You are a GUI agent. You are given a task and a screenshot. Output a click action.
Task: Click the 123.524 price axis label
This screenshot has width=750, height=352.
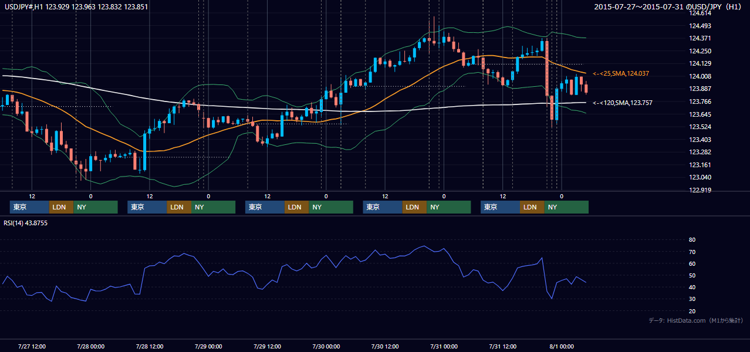pyautogui.click(x=700, y=127)
